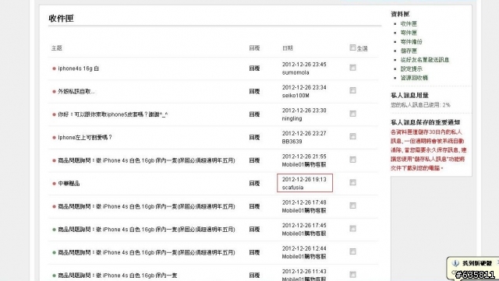Open 設定提示 in the sidebar
The image size is (499, 281).
pos(411,68)
